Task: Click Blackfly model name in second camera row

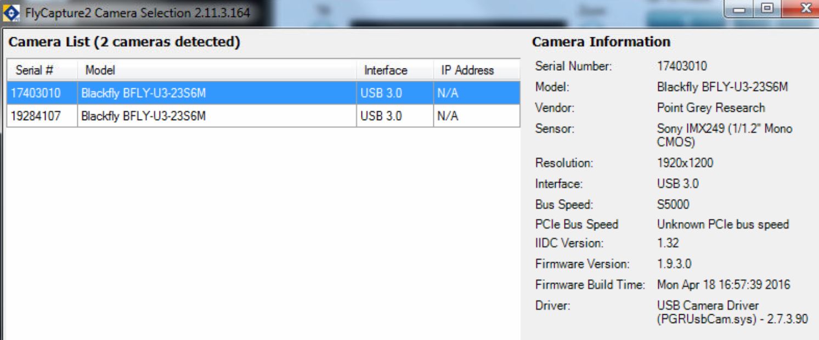Action: coord(144,116)
